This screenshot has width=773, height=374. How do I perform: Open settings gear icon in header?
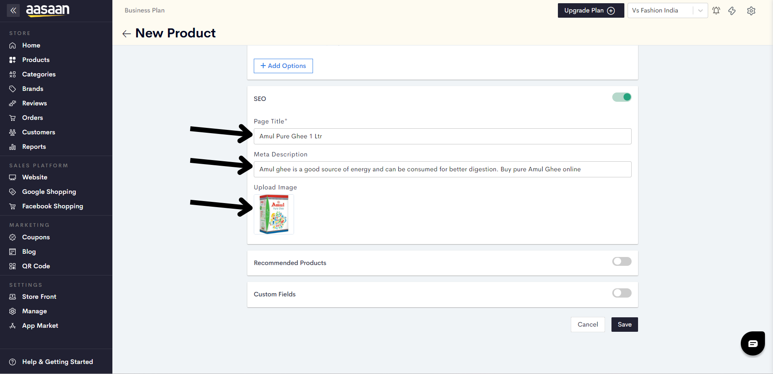pyautogui.click(x=751, y=10)
